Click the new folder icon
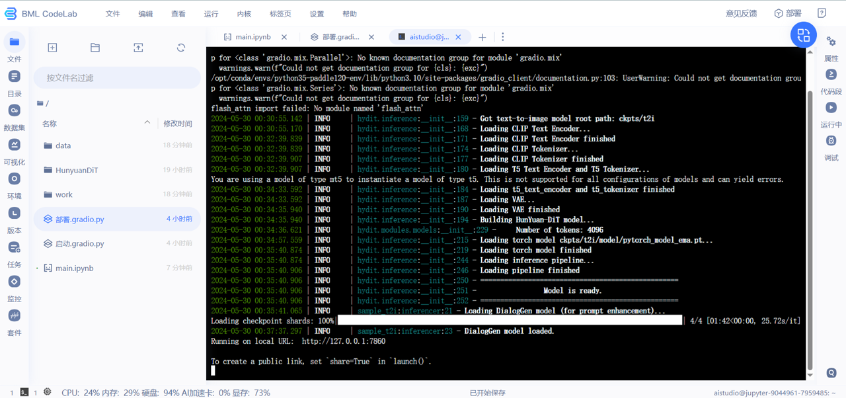 click(x=95, y=48)
